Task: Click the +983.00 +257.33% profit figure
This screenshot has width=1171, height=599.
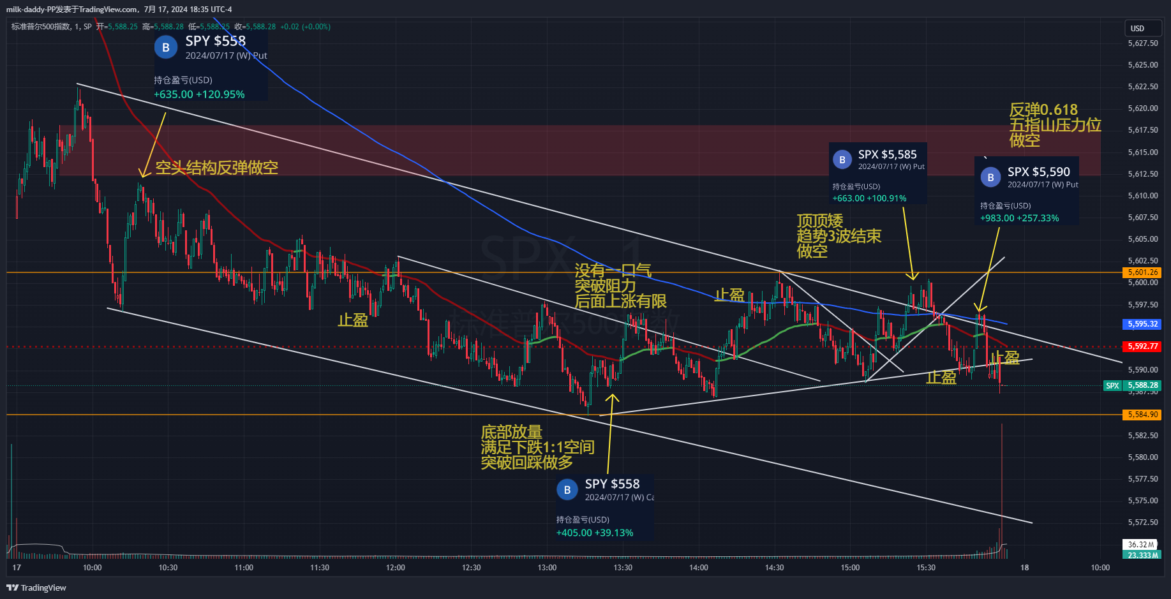Action: click(x=1019, y=218)
